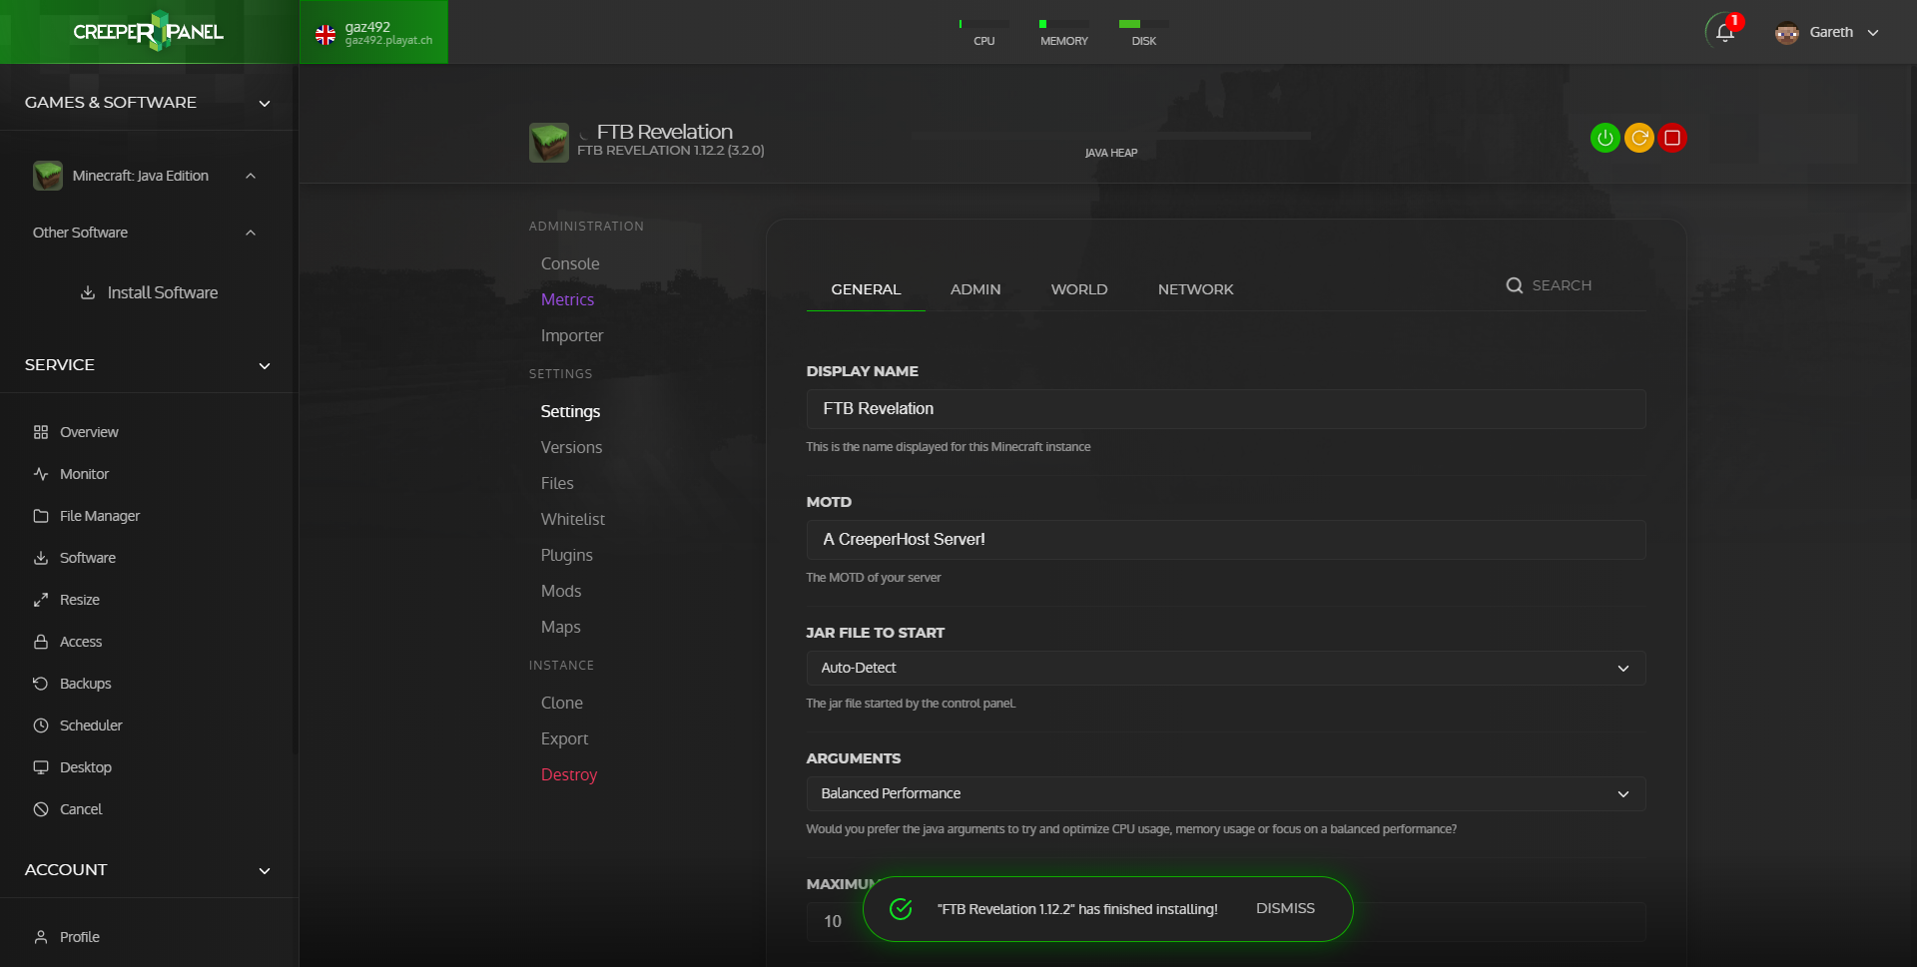
Task: Click the gaz492 server selector
Action: 373,32
